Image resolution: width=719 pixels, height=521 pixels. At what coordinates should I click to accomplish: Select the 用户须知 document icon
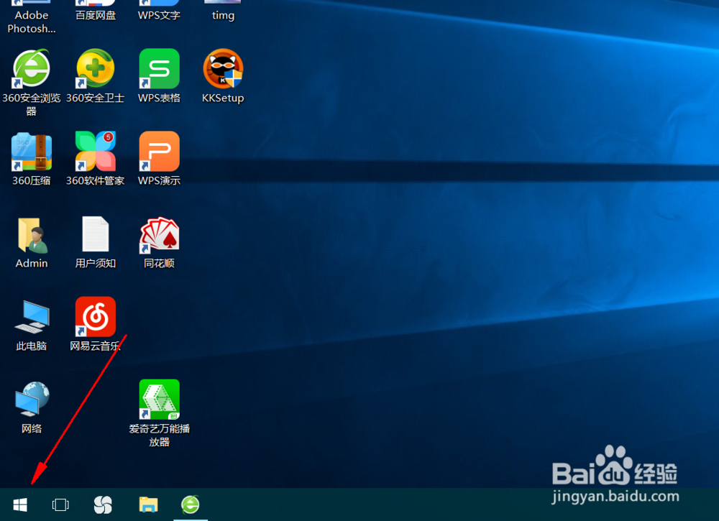click(96, 234)
